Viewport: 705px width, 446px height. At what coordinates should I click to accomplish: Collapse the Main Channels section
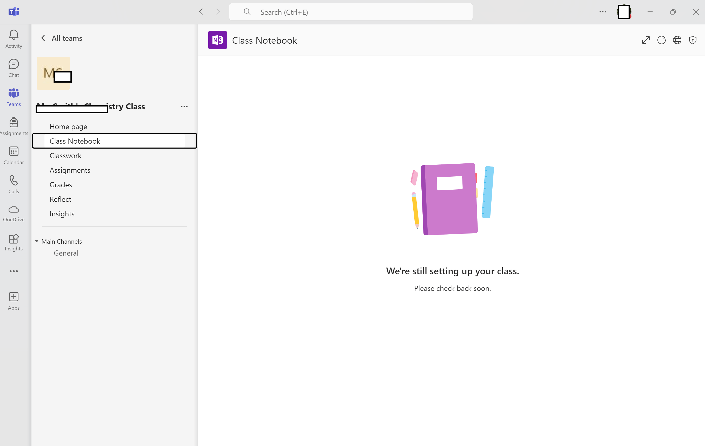point(37,241)
